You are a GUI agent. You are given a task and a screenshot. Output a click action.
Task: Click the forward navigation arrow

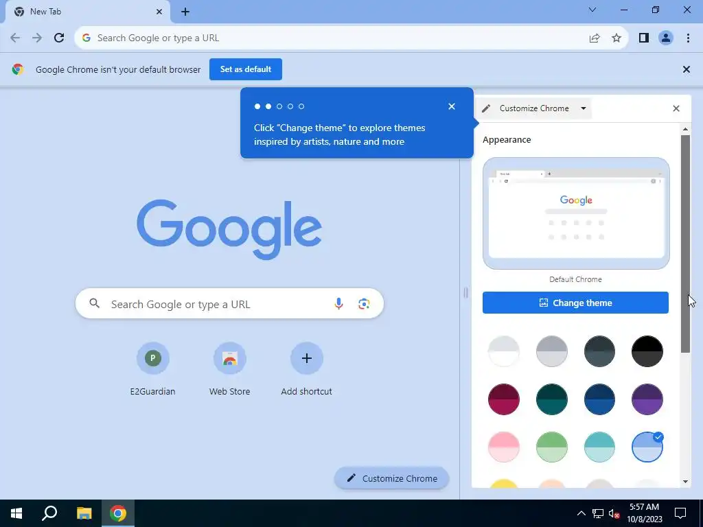click(x=37, y=38)
